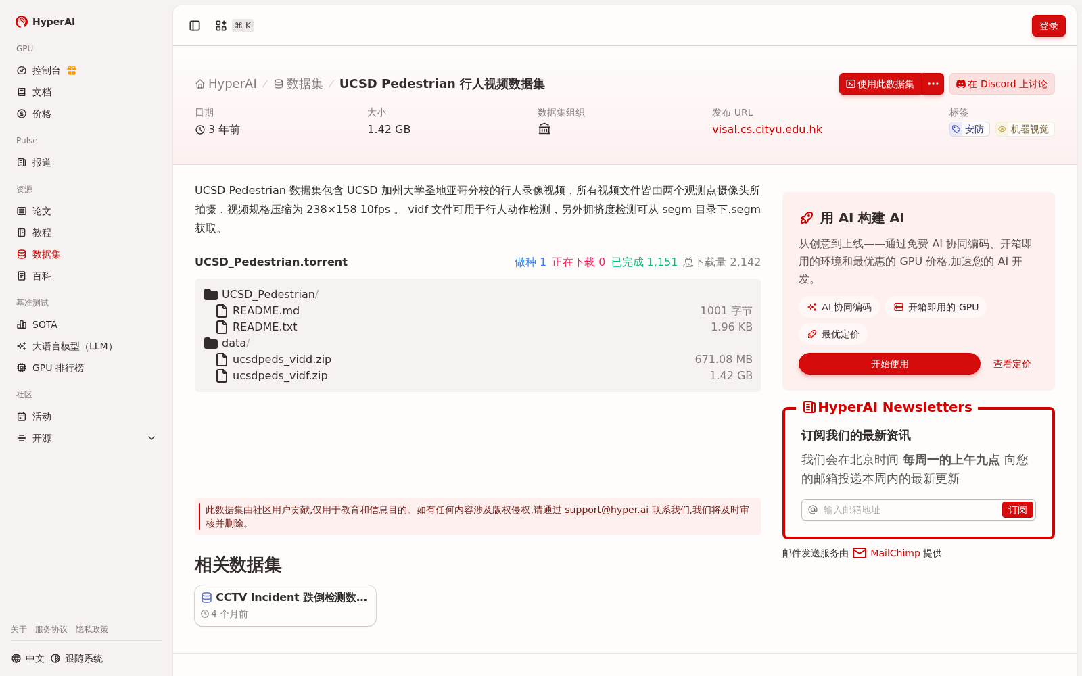Click the 安防 tag
The image size is (1082, 676).
(969, 129)
